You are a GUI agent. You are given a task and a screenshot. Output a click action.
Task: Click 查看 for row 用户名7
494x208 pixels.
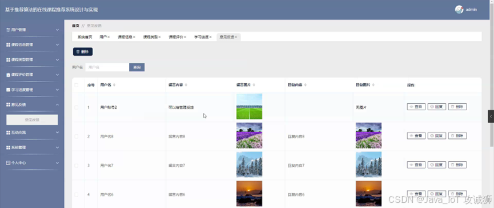click(416, 165)
